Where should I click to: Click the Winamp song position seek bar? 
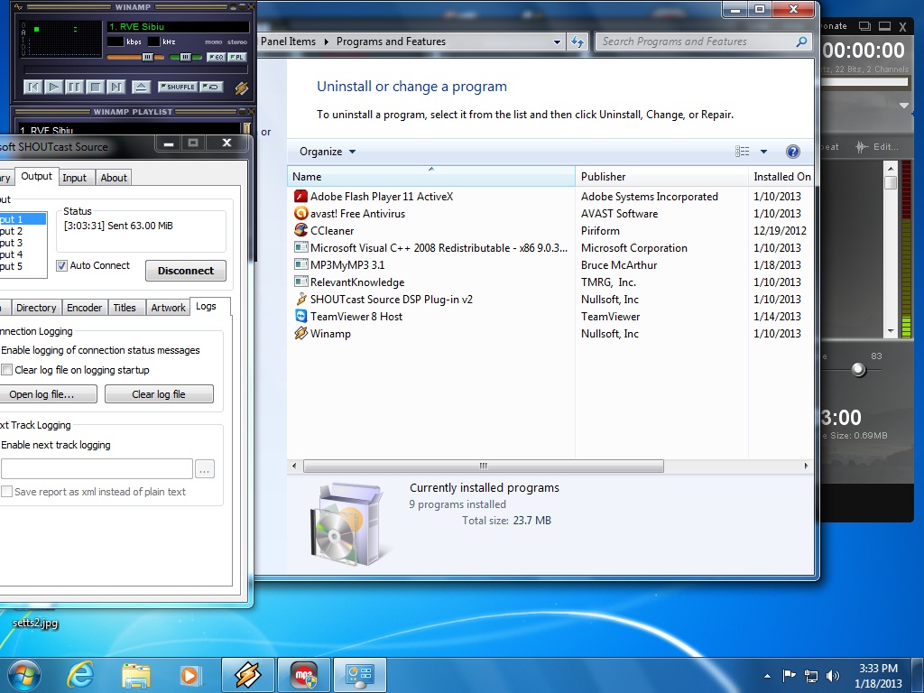(x=135, y=70)
